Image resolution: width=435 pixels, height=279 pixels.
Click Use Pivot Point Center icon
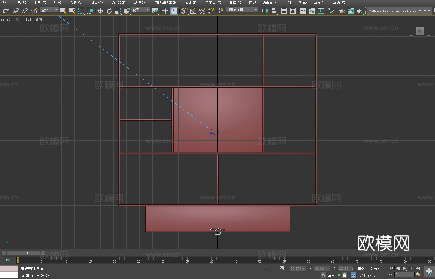(155, 11)
